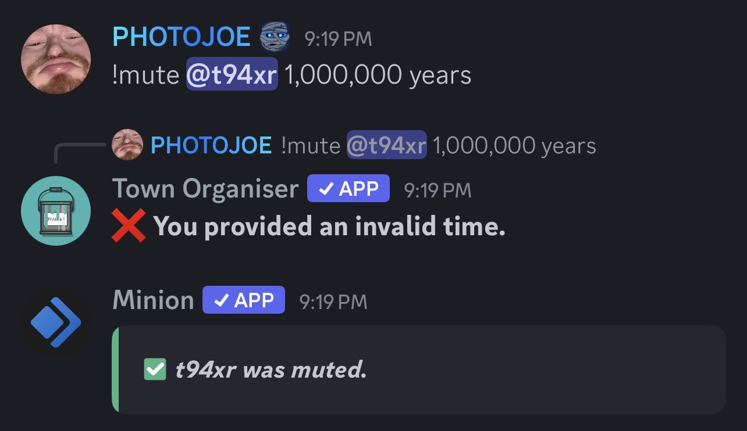This screenshot has height=431, width=747.
Task: Open the Minion username
Action: [153, 300]
